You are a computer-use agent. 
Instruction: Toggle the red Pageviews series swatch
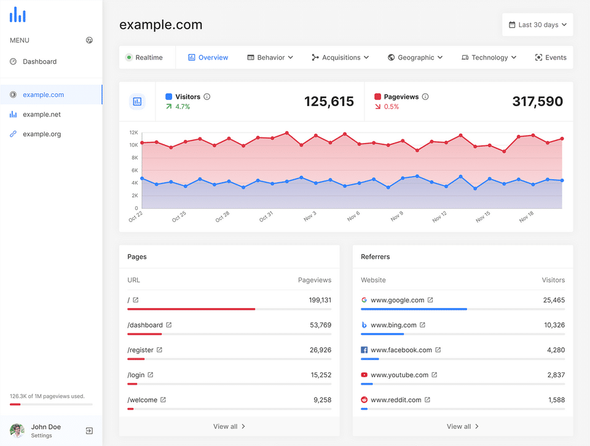(377, 96)
